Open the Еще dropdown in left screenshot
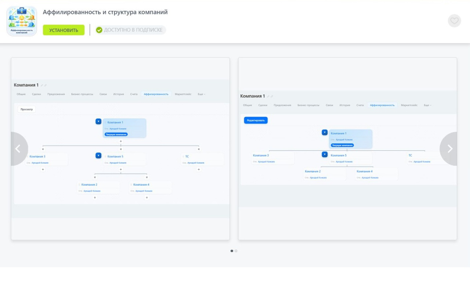This screenshot has height=287, width=470. pos(201,94)
